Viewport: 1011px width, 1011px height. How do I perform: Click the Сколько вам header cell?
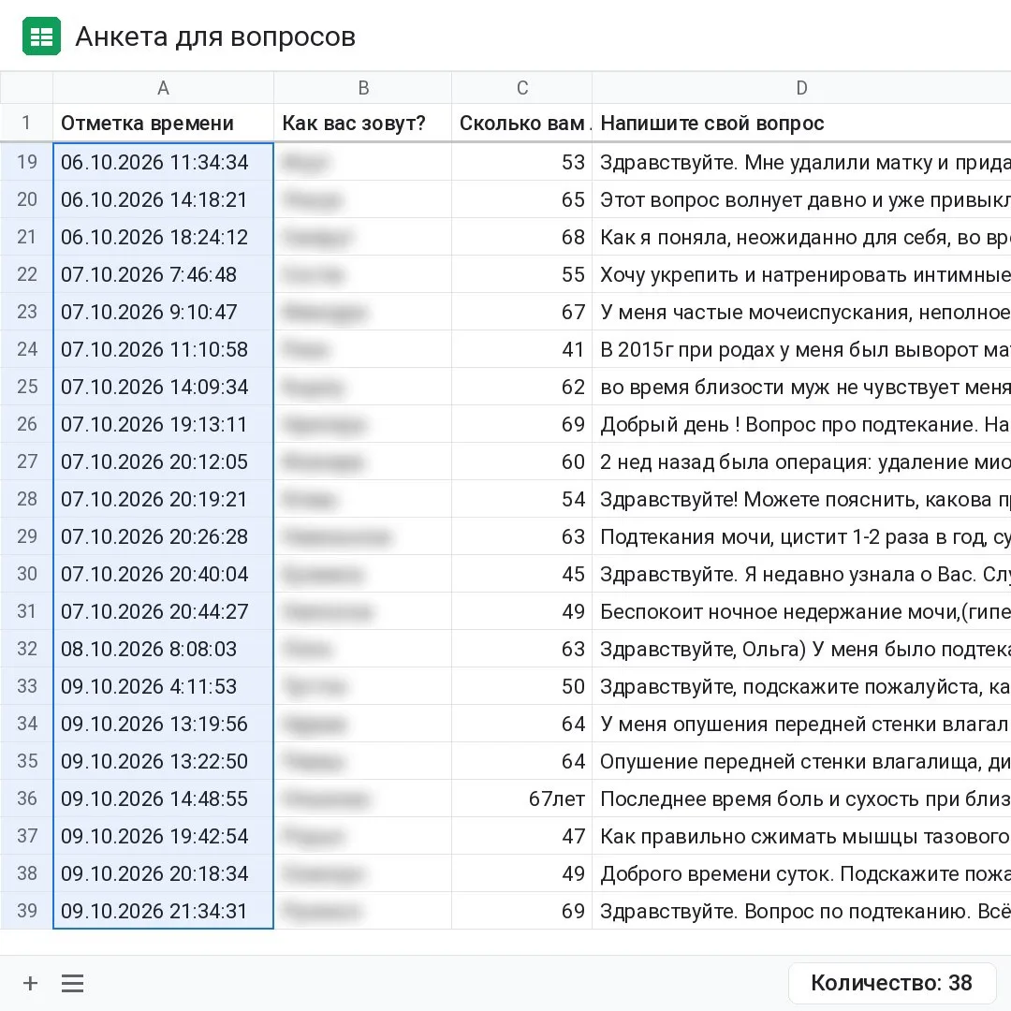(522, 123)
